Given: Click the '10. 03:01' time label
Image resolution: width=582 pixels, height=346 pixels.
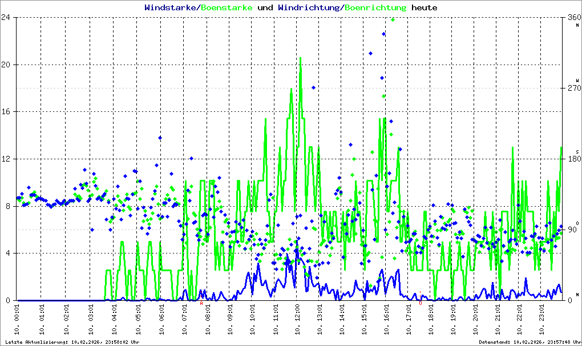Looking at the screenshot, I should [91, 320].
